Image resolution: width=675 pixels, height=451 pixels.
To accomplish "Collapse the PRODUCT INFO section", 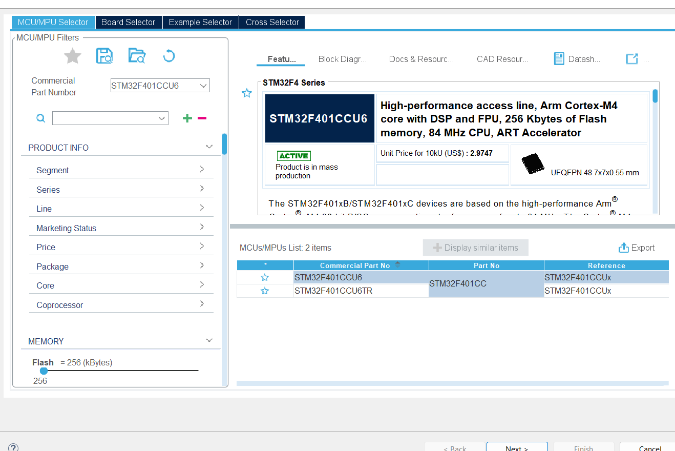I will coord(209,147).
